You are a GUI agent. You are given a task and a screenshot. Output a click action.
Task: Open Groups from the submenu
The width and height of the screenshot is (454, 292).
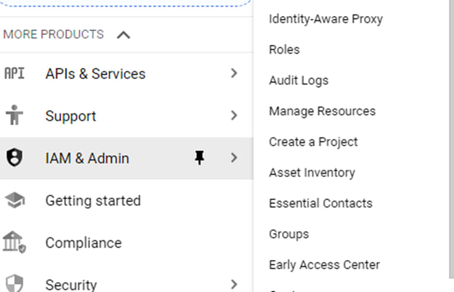289,234
